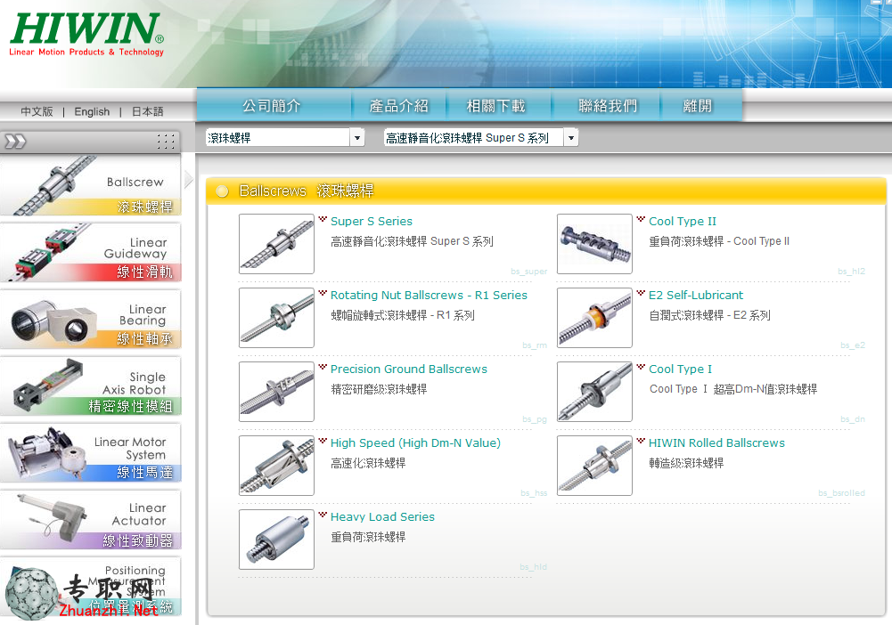
Task: Click the HIWIN Rolled Ballscrews thumbnail
Action: 594,466
